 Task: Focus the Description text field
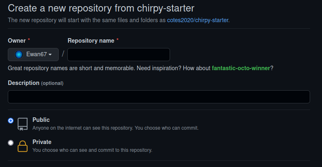point(159,97)
